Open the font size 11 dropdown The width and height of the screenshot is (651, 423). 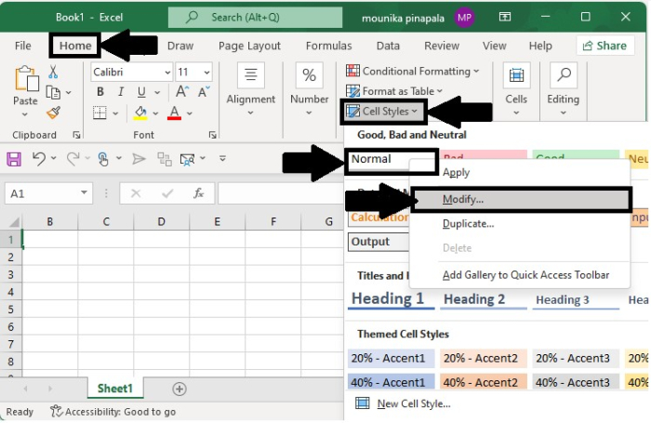click(206, 73)
